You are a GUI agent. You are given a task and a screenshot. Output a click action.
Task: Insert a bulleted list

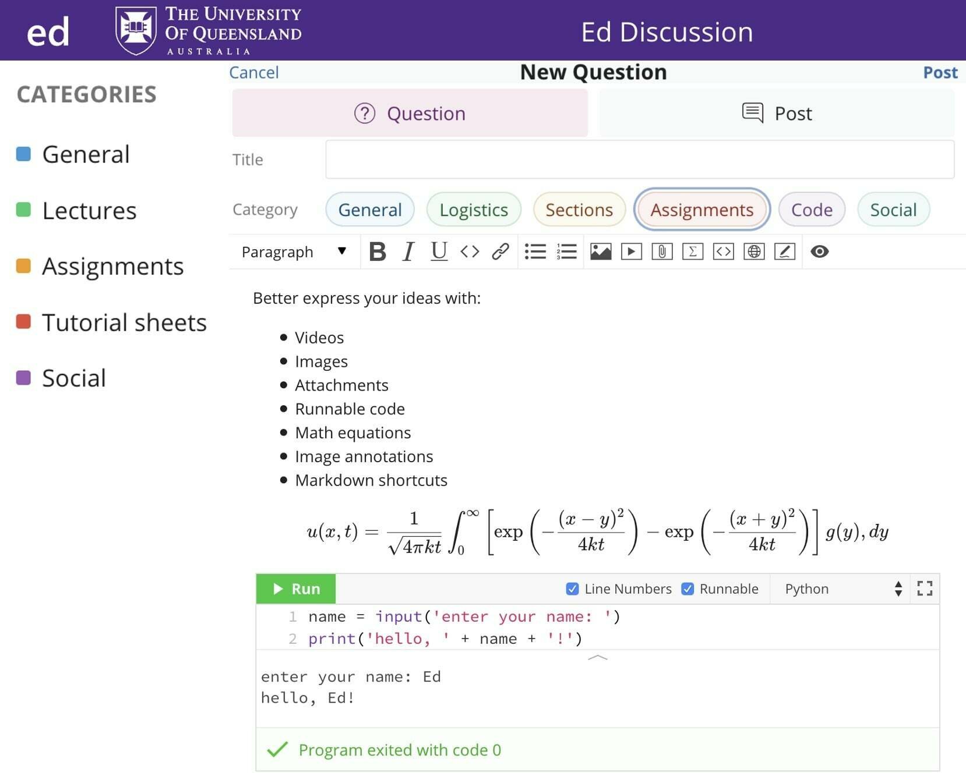(x=535, y=252)
